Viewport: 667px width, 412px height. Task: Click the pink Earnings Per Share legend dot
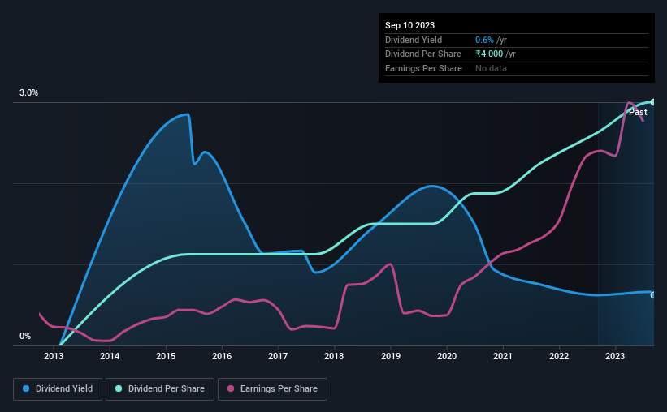coord(231,388)
